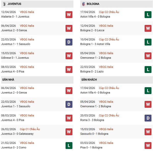Click the L badge for Bologna 0-2 Lazio
Screen dimensions: 153x151
[x=148, y=69]
